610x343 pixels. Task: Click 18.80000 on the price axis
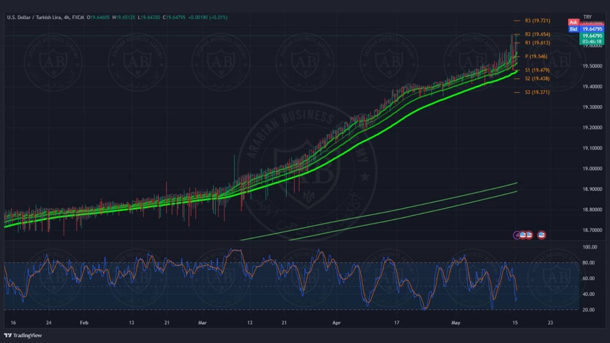point(592,210)
